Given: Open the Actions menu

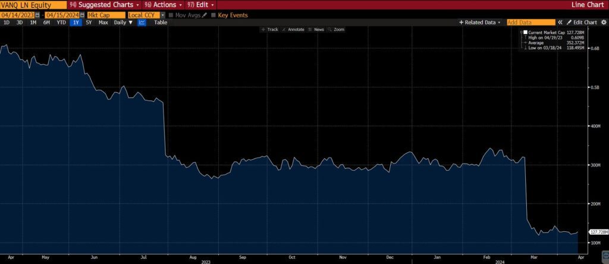Looking at the screenshot, I should (163, 4).
